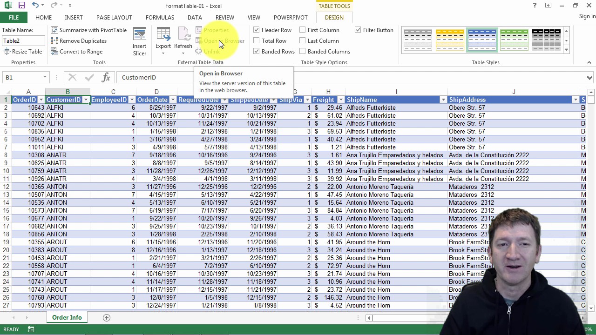The height and width of the screenshot is (335, 596).
Task: Open the OrderDate filter dropdown
Action: click(173, 100)
